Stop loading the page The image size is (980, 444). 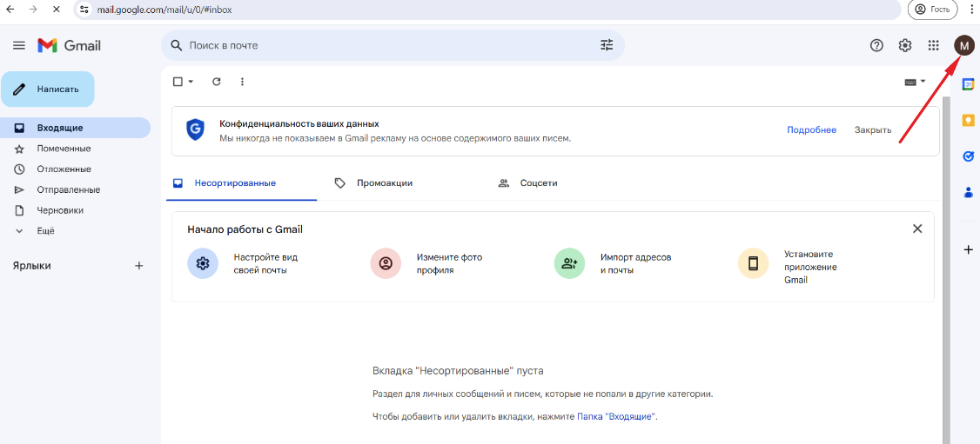pyautogui.click(x=56, y=10)
